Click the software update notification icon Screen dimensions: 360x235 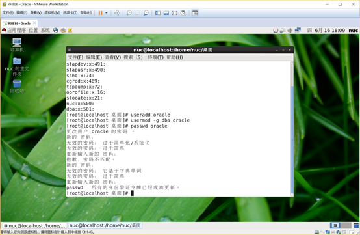click(276, 31)
